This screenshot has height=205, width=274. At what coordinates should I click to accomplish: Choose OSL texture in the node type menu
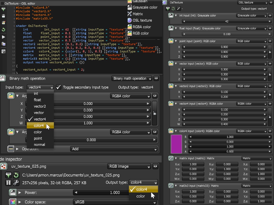[x=142, y=20]
